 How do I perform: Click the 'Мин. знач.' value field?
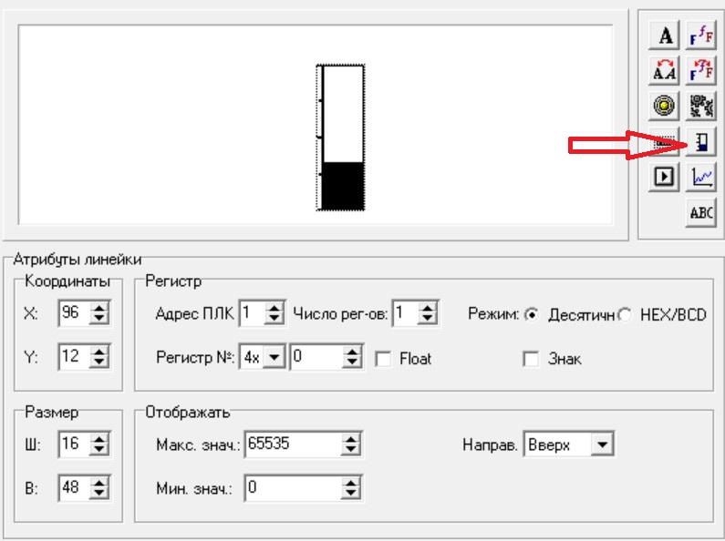292,488
